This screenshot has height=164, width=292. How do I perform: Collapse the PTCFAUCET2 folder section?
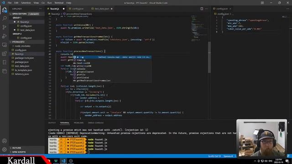[26, 42]
